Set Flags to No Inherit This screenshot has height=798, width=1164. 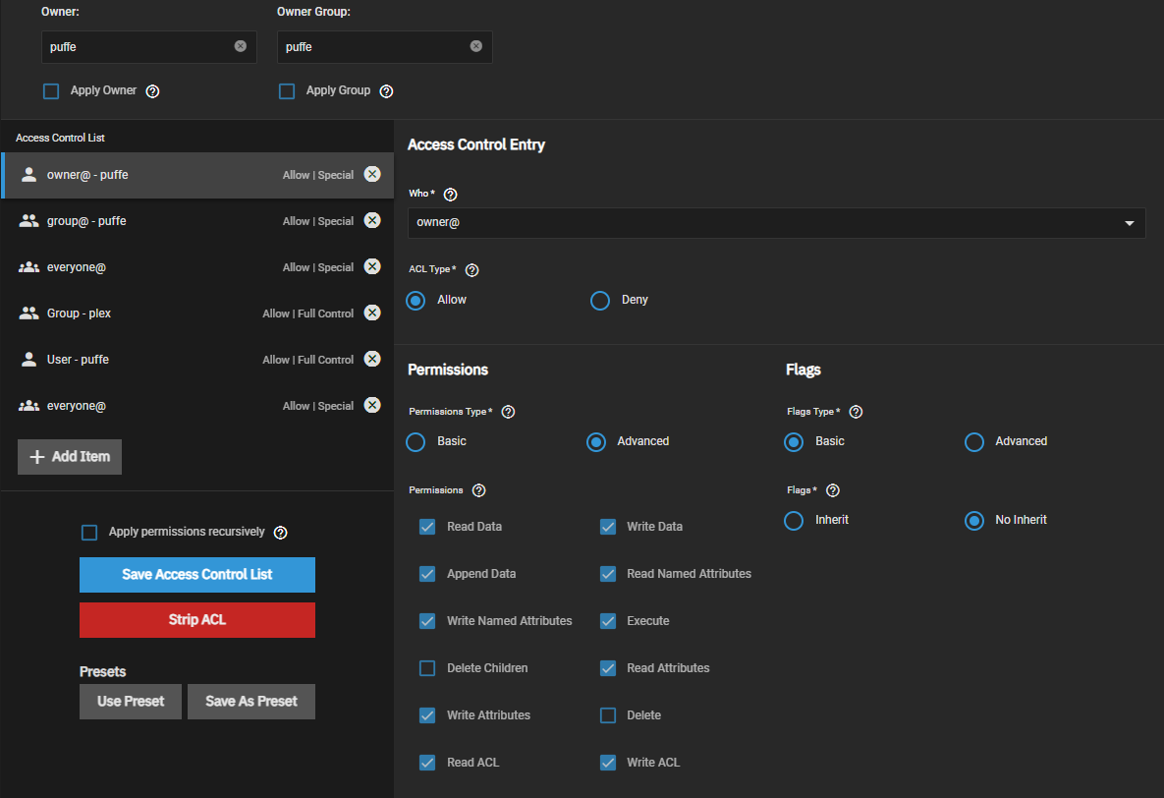pos(974,521)
